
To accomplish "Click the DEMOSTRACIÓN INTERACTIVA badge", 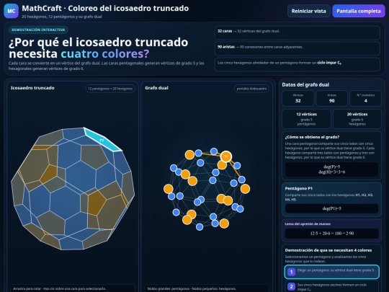I will 38,30.
